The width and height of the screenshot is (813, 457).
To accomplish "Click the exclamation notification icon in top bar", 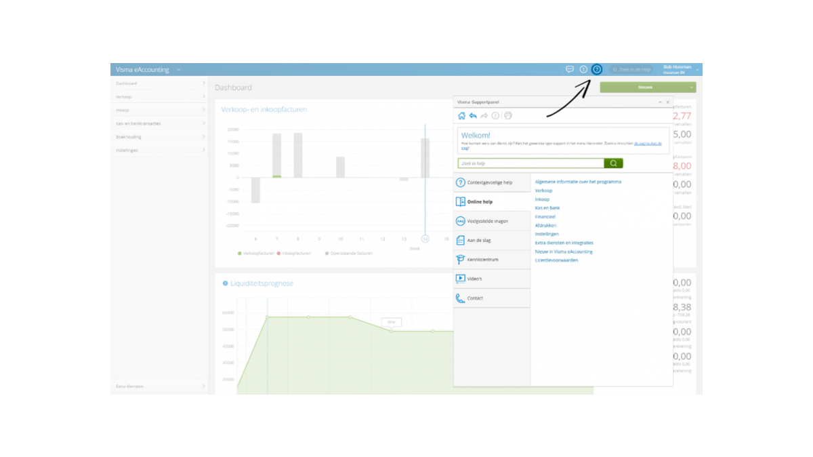I will click(583, 69).
